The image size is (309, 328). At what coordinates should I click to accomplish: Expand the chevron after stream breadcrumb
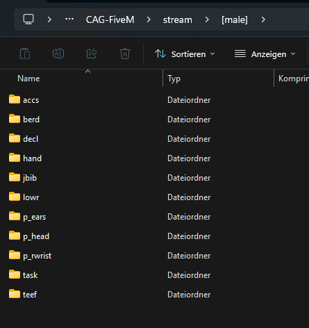(207, 19)
